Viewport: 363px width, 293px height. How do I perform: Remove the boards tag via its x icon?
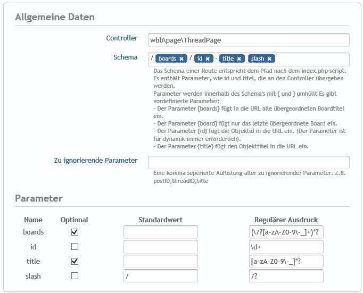tap(181, 59)
